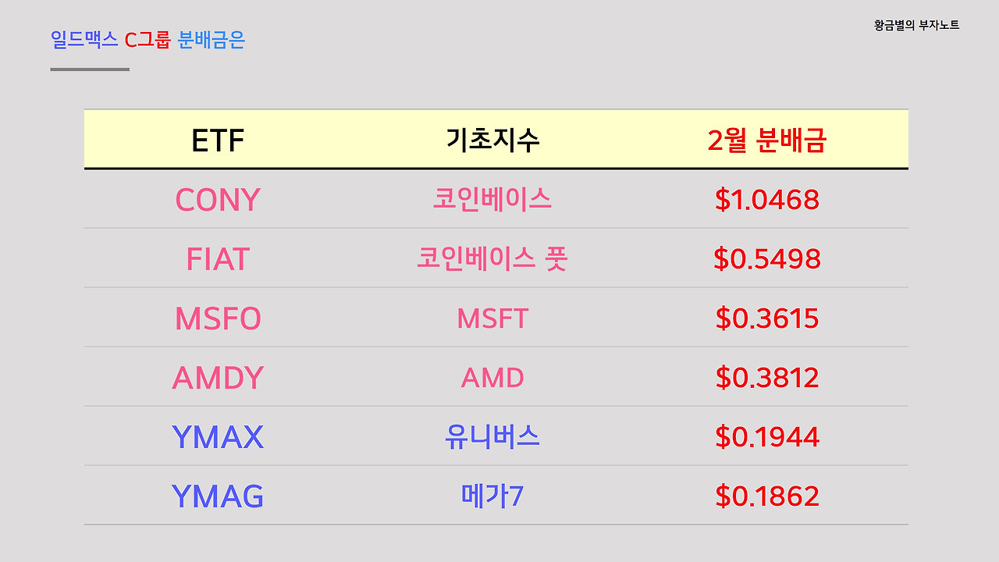
Task: Select the $0.1862 dividend value
Action: (x=766, y=496)
